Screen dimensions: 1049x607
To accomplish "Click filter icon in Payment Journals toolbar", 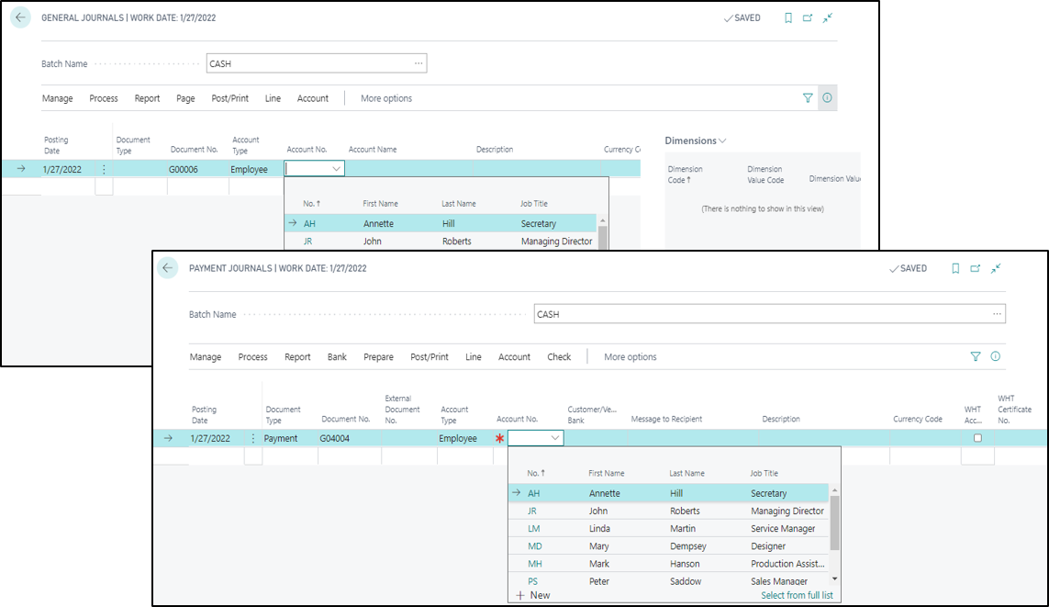I will click(976, 356).
